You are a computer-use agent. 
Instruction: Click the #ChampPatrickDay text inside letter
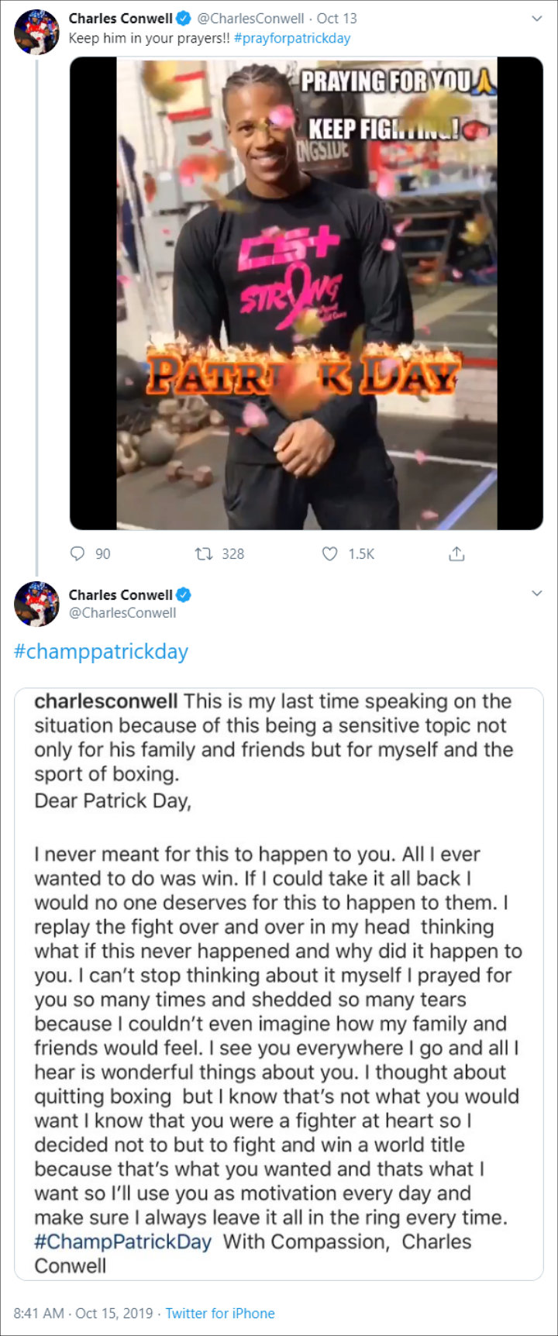122,1241
